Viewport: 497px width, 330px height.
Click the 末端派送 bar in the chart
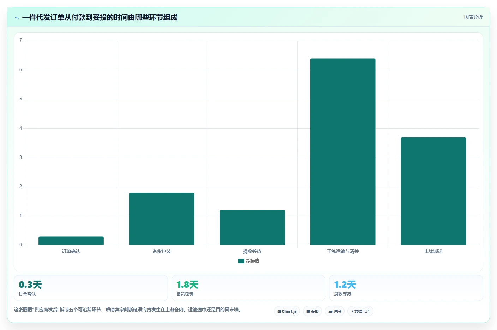(x=433, y=191)
